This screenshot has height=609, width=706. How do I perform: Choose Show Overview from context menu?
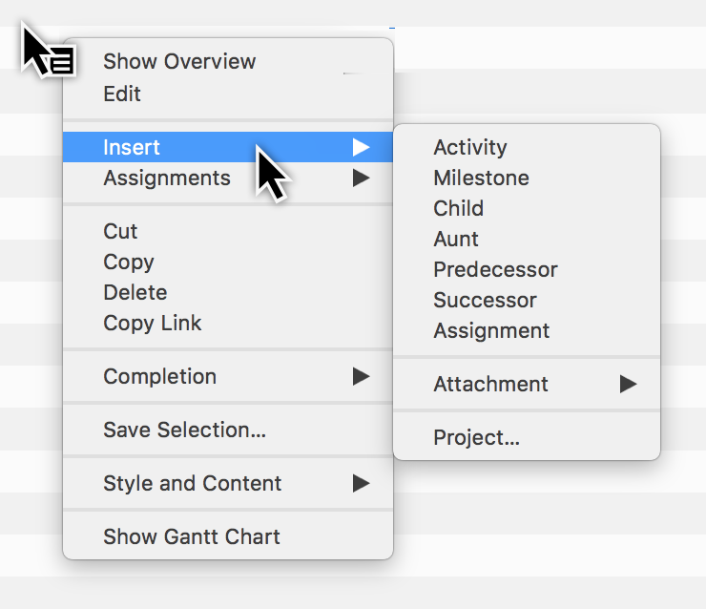(179, 62)
